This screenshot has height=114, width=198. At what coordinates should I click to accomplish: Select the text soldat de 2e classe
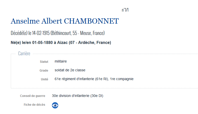click(70, 70)
